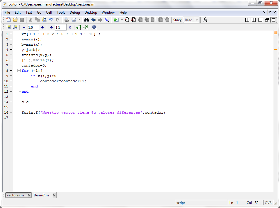The image size is (280, 208).
Task: Cut selection with scissors icon
Action: (31, 20)
